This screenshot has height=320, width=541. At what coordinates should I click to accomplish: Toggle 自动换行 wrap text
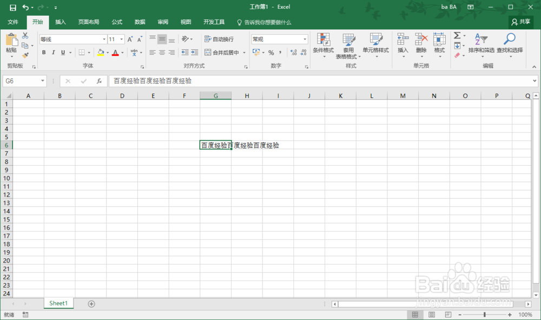click(219, 40)
